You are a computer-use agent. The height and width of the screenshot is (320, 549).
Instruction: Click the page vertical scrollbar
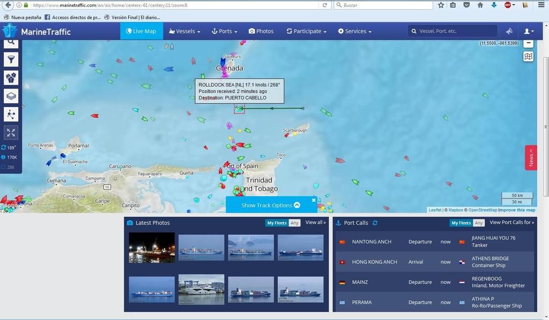click(x=546, y=127)
